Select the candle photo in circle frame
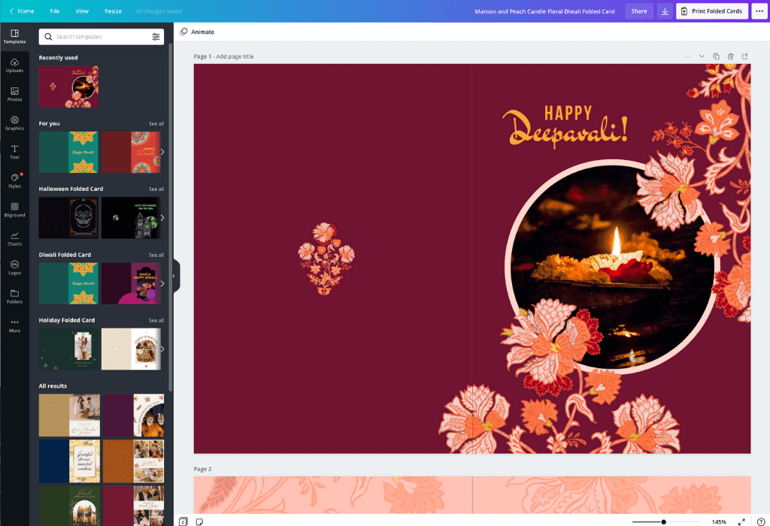Image resolution: width=770 pixels, height=526 pixels. click(x=612, y=267)
